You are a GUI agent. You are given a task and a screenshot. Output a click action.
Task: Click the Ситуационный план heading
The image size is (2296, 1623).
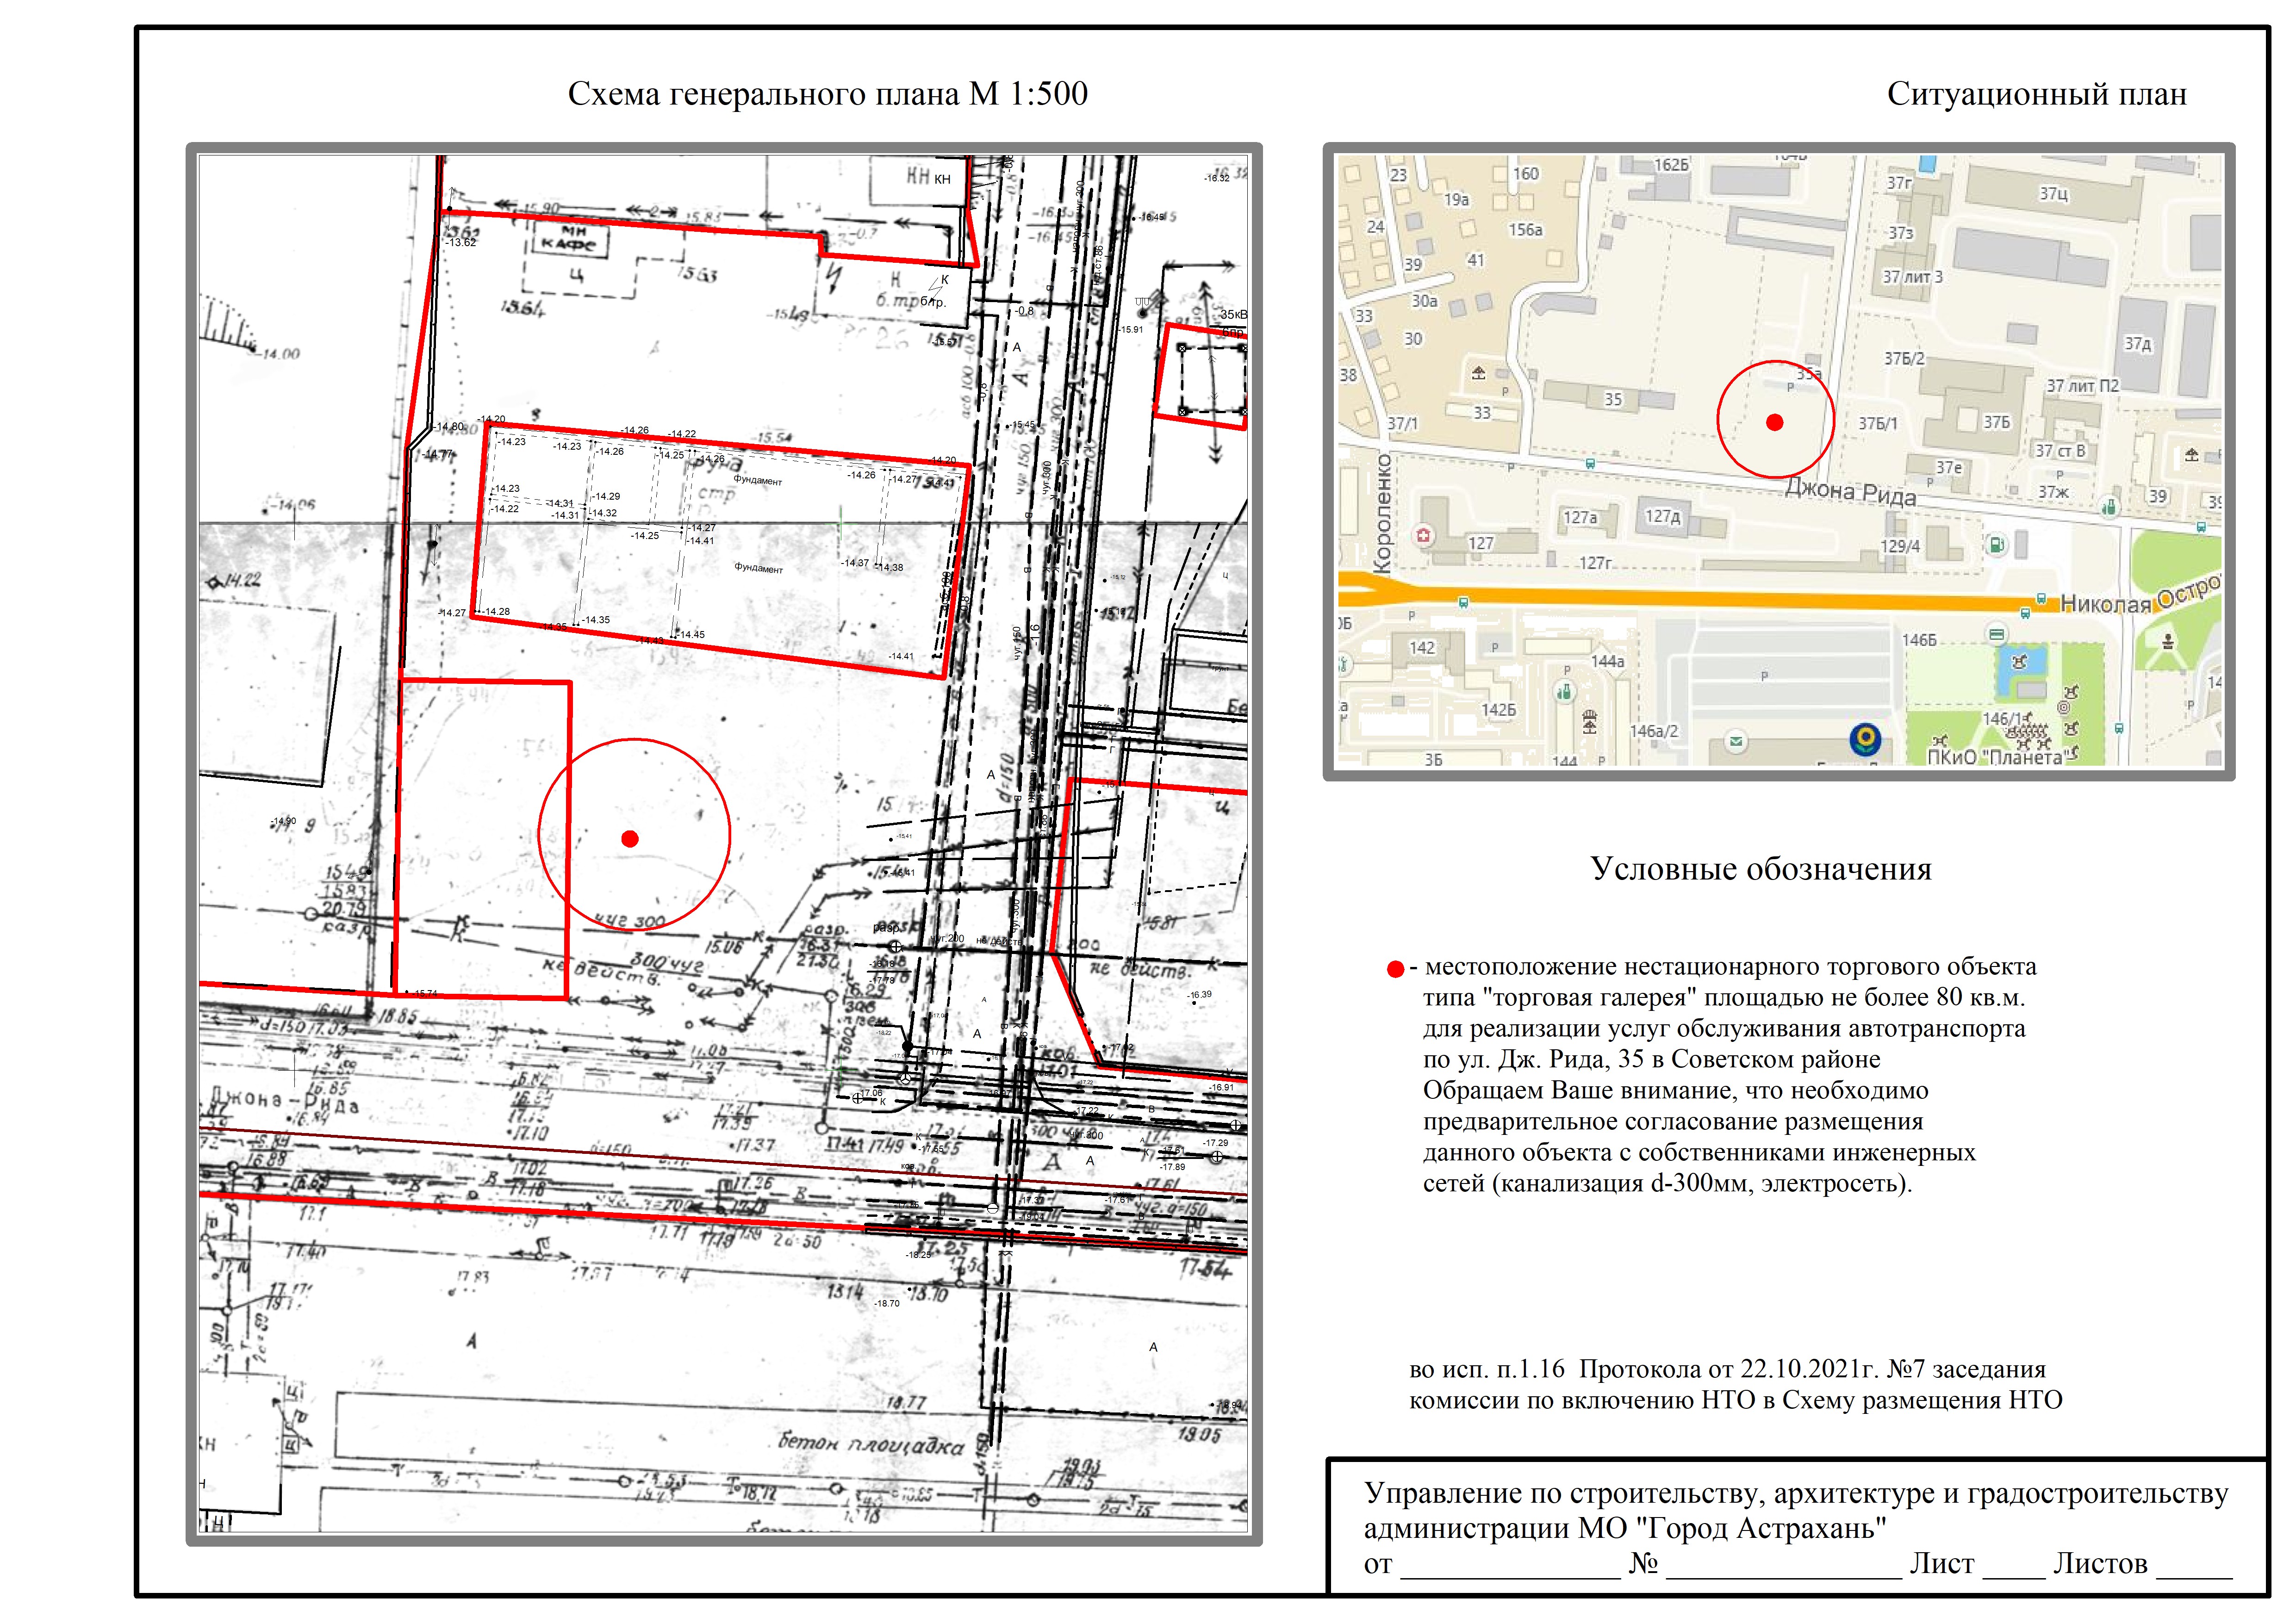point(2036,95)
